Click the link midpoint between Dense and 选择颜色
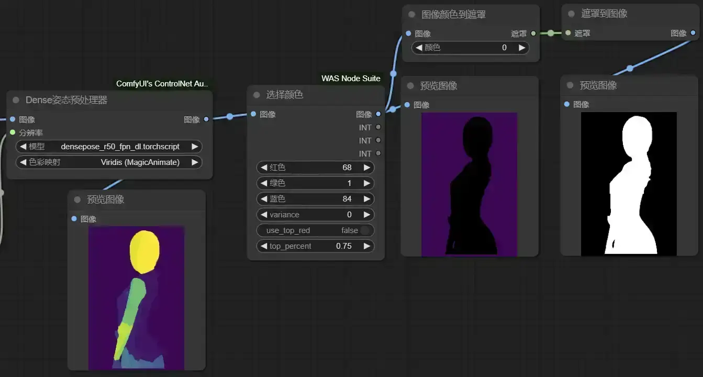This screenshot has height=377, width=703. click(229, 117)
